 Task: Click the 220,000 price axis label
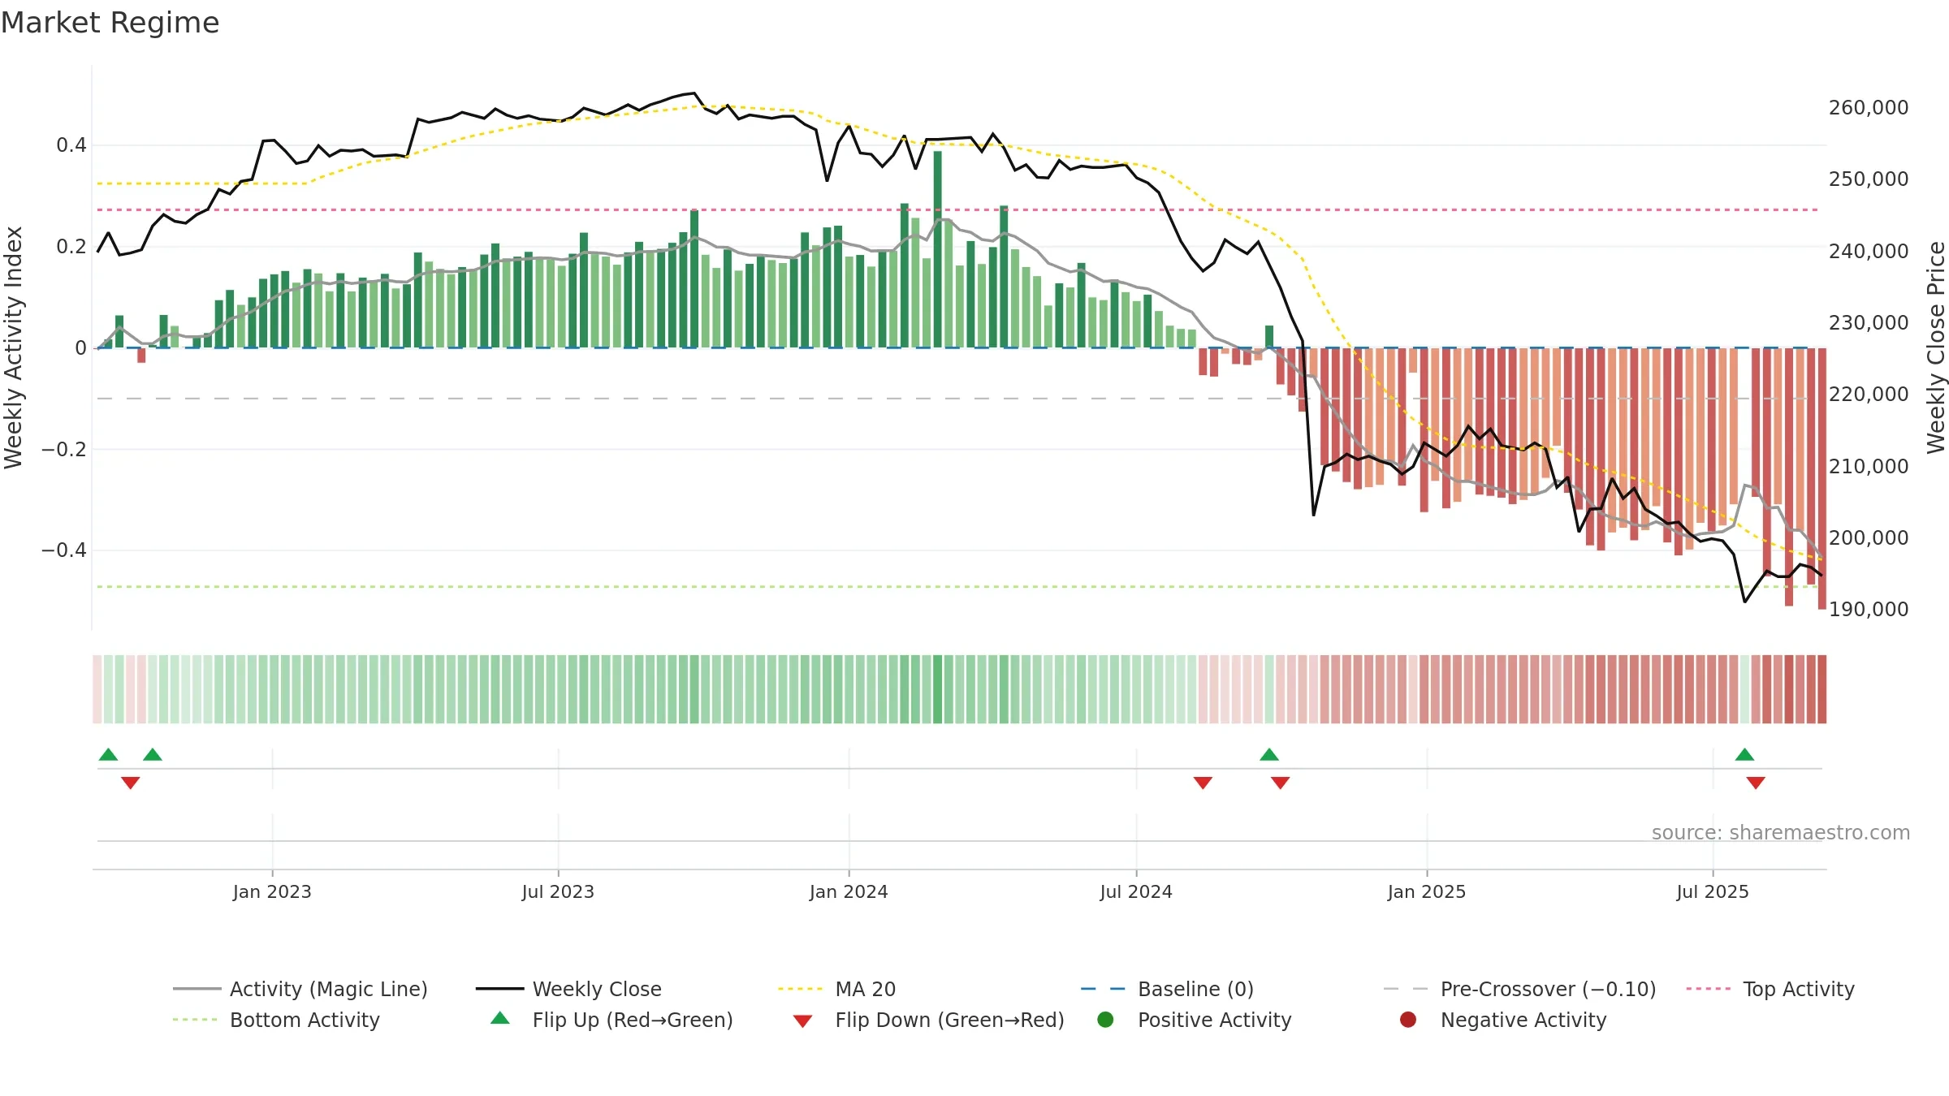coord(1869,395)
